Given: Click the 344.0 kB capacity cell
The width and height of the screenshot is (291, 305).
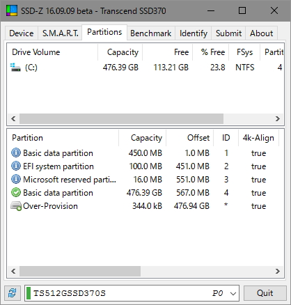Looking at the screenshot, I should pyautogui.click(x=147, y=206).
